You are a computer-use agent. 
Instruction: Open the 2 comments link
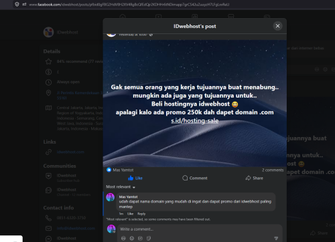[273, 170]
